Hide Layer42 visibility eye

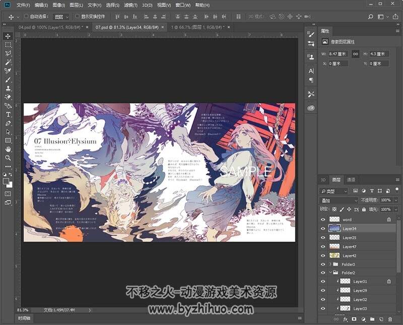323,256
